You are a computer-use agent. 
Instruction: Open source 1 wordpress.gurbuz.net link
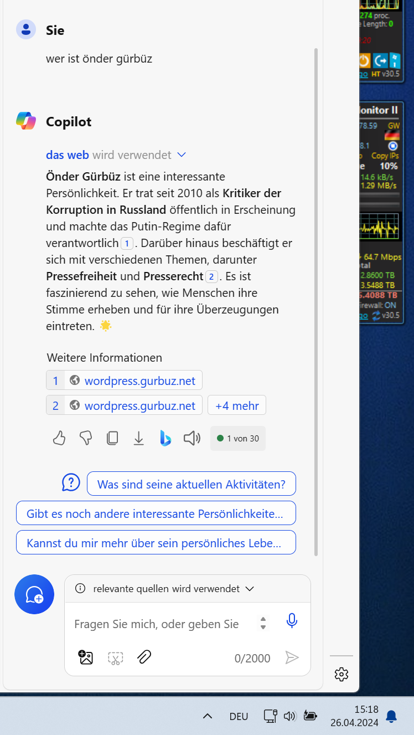pyautogui.click(x=125, y=381)
